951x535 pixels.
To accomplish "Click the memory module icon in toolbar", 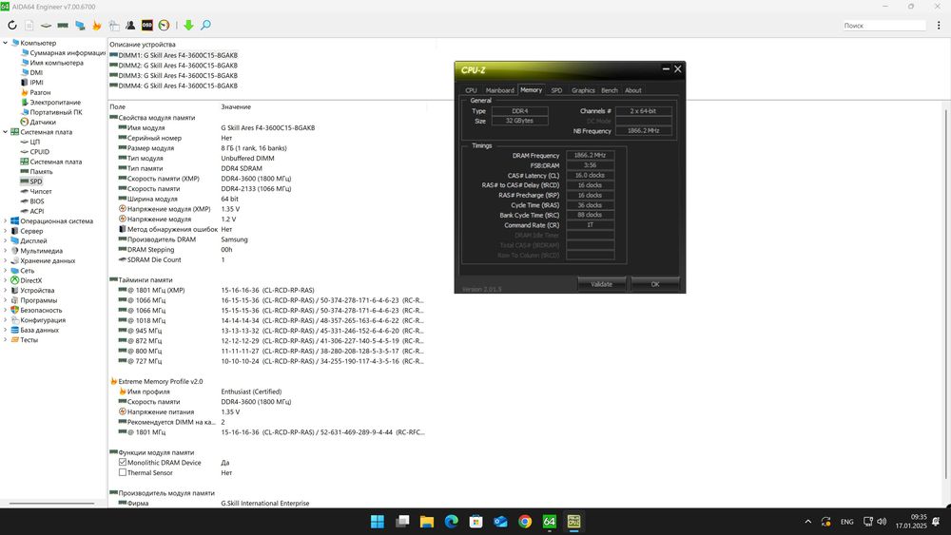I will coord(63,25).
